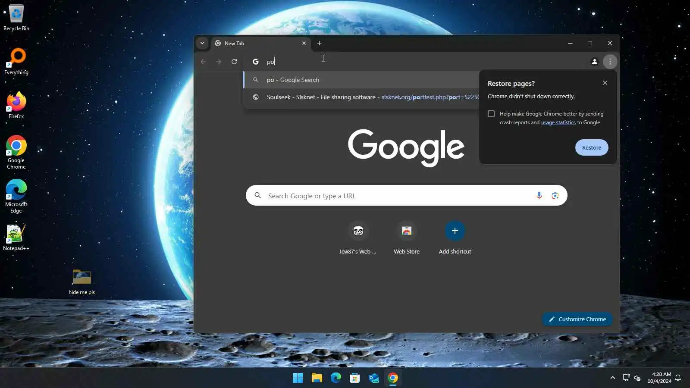
Task: Open the Web Store shortcut tile
Action: coord(407,238)
